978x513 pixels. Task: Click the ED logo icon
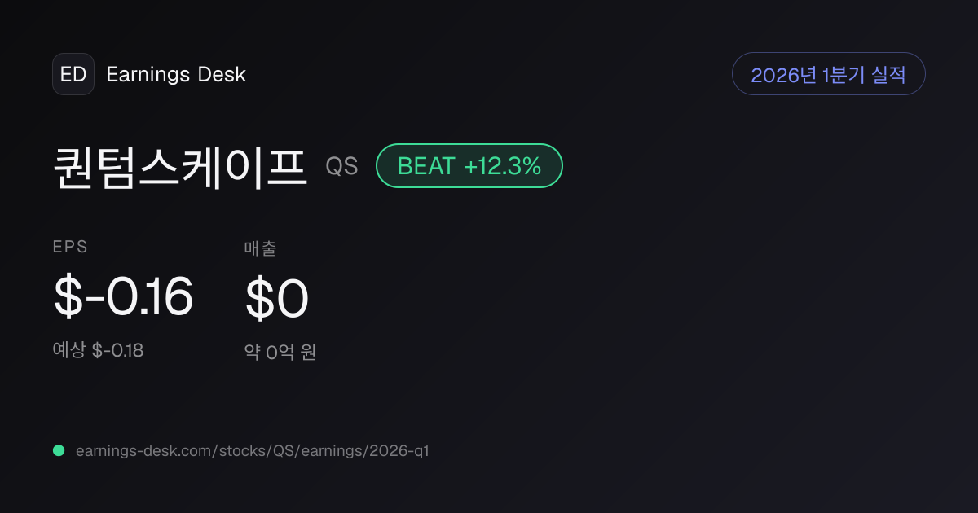[73, 74]
